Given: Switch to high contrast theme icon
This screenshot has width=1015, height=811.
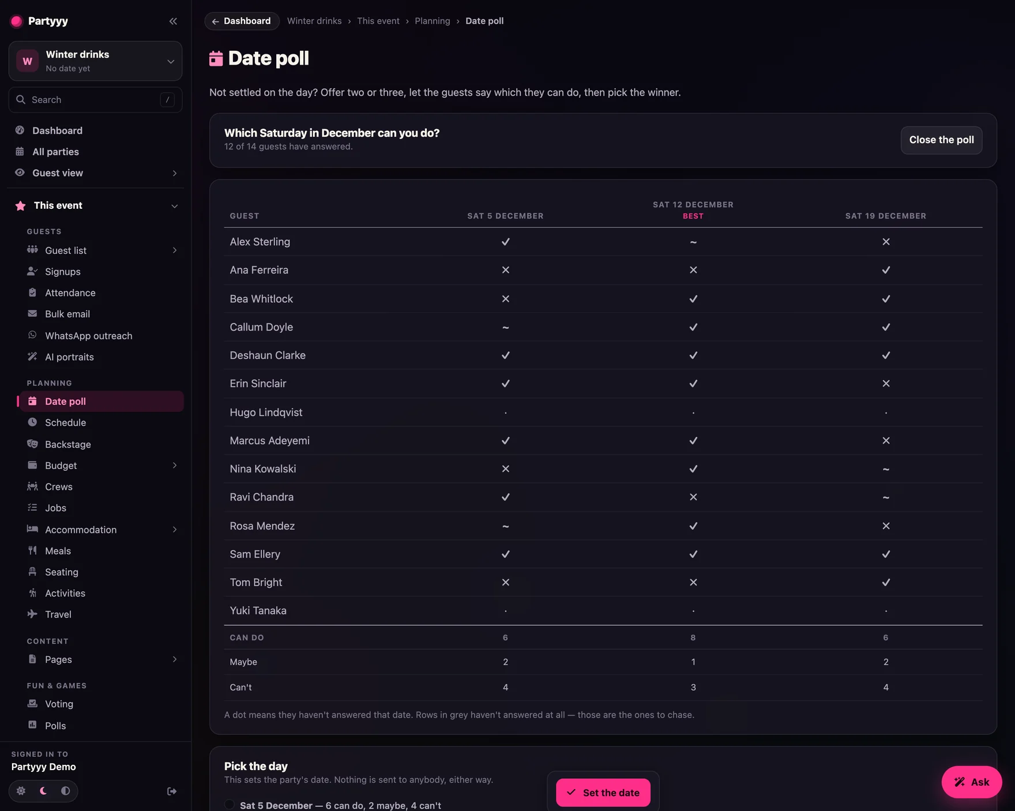Looking at the screenshot, I should click(65, 791).
